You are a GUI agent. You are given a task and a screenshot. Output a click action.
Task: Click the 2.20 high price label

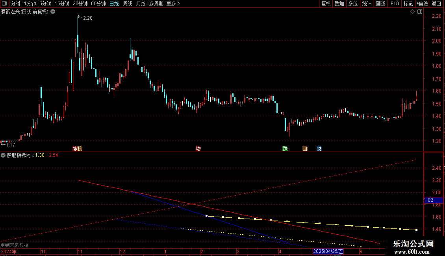[88, 18]
